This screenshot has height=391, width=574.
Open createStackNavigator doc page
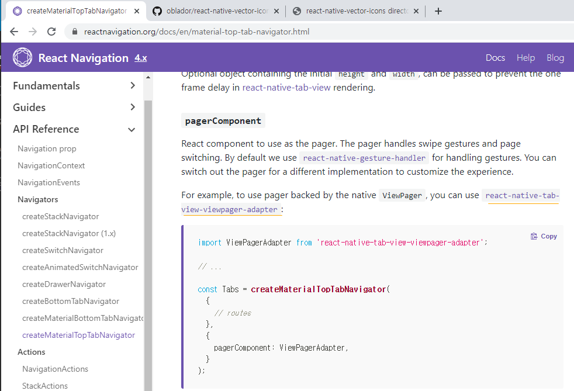[61, 216]
